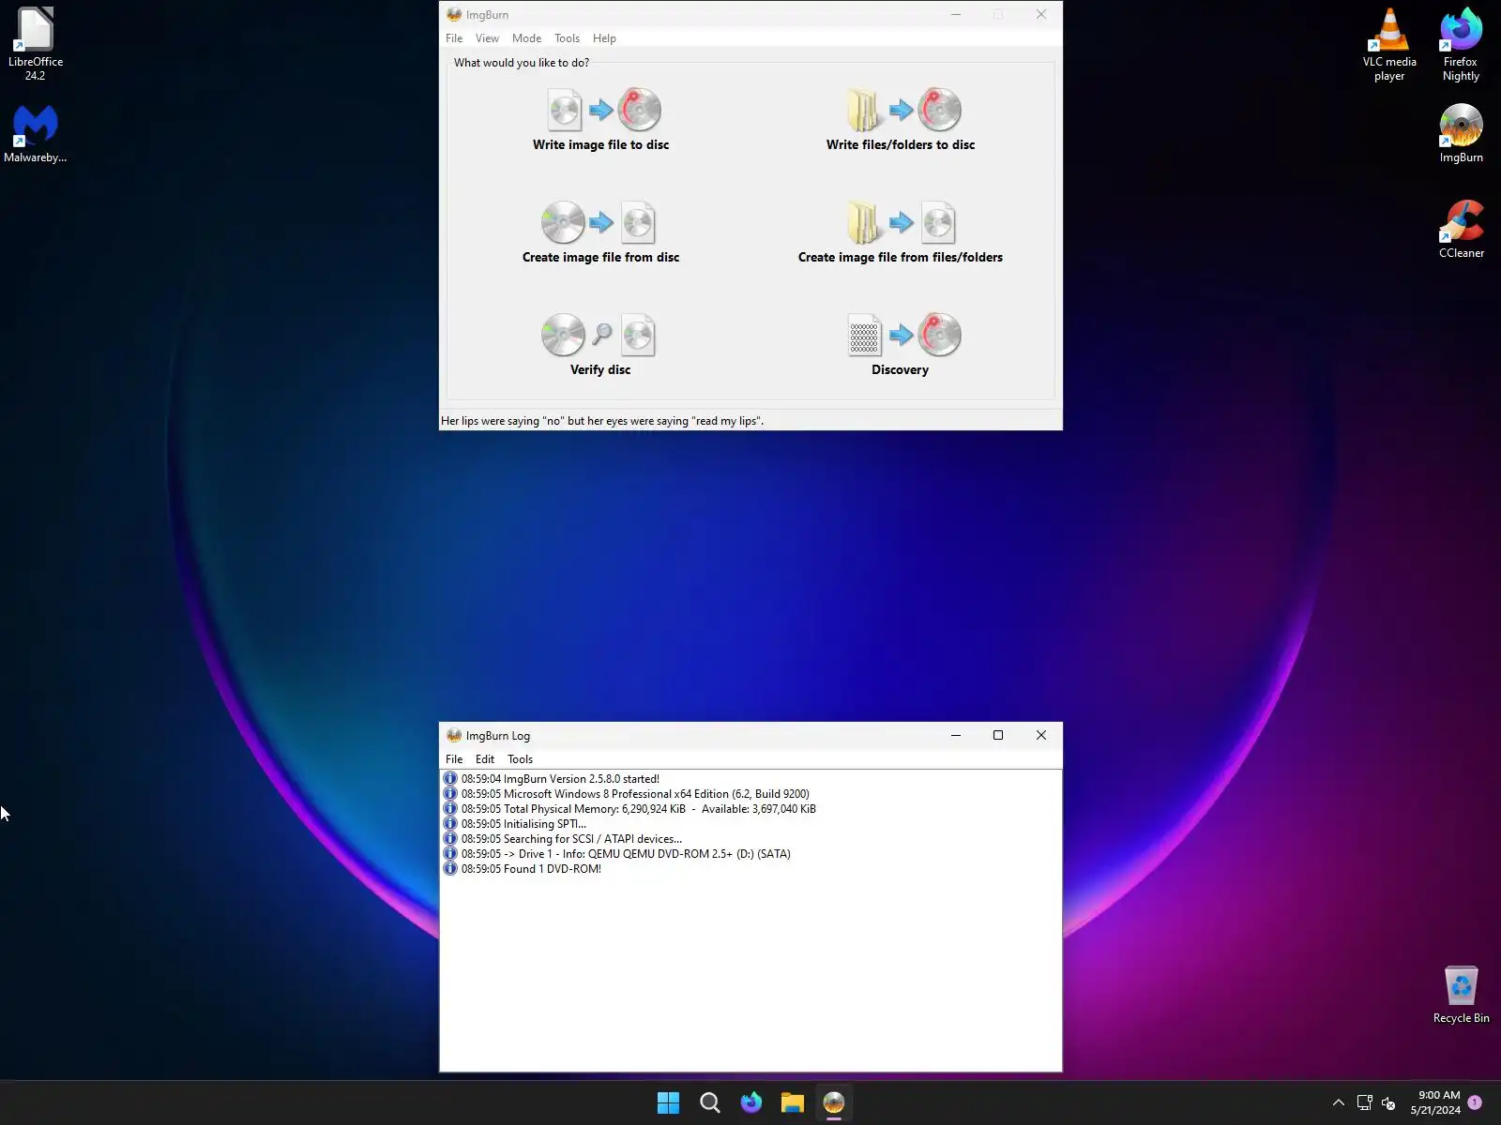Open the Discovery mode
The image size is (1501, 1125).
click(x=901, y=345)
